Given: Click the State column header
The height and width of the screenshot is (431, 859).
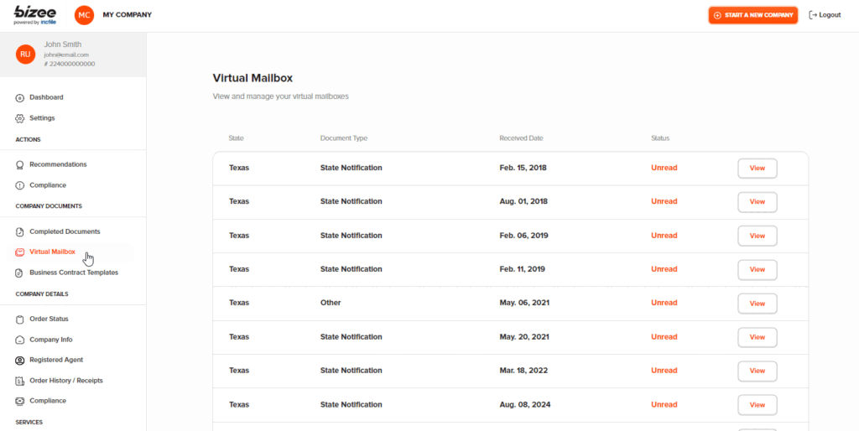Looking at the screenshot, I should coord(236,138).
